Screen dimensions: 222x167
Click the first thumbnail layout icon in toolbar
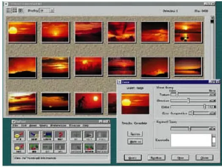(x=8, y=10)
